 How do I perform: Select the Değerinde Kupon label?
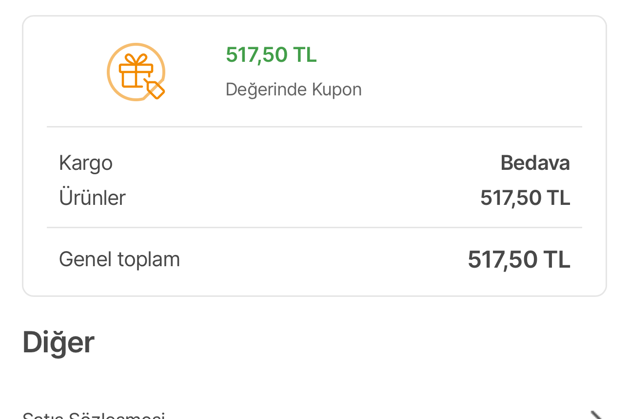pos(294,90)
